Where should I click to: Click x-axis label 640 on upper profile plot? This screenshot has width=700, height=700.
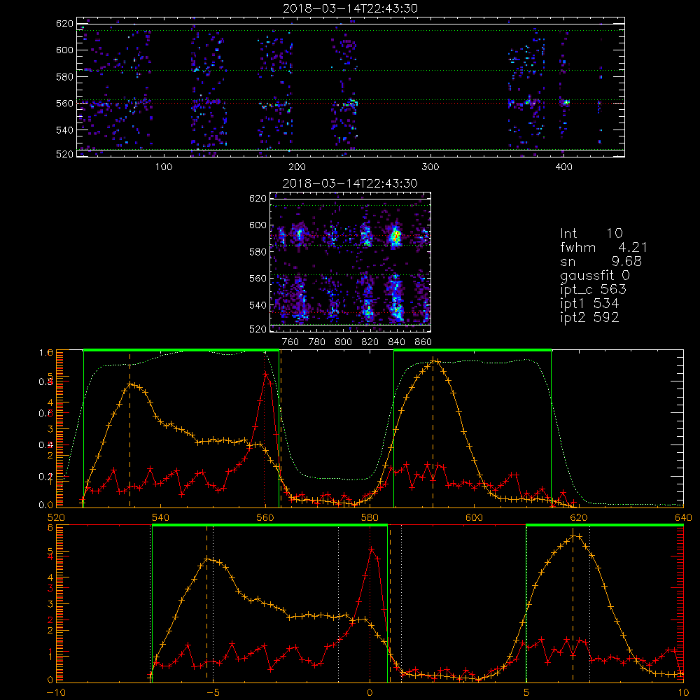pyautogui.click(x=683, y=517)
